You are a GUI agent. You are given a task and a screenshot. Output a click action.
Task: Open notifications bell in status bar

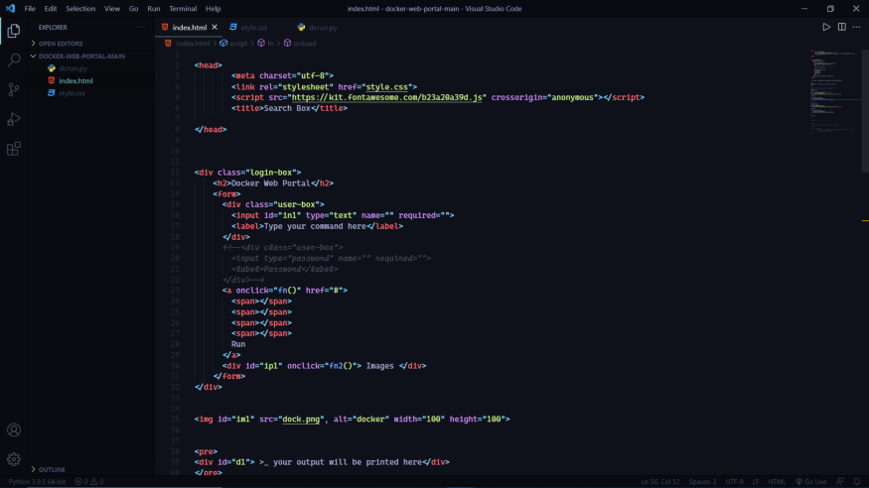(857, 481)
